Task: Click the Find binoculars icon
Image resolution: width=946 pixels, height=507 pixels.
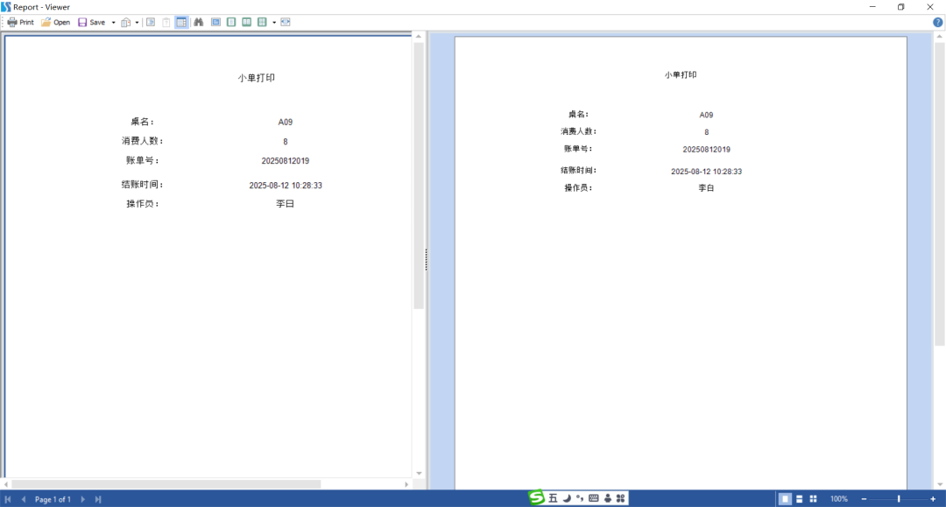Action: click(x=198, y=22)
